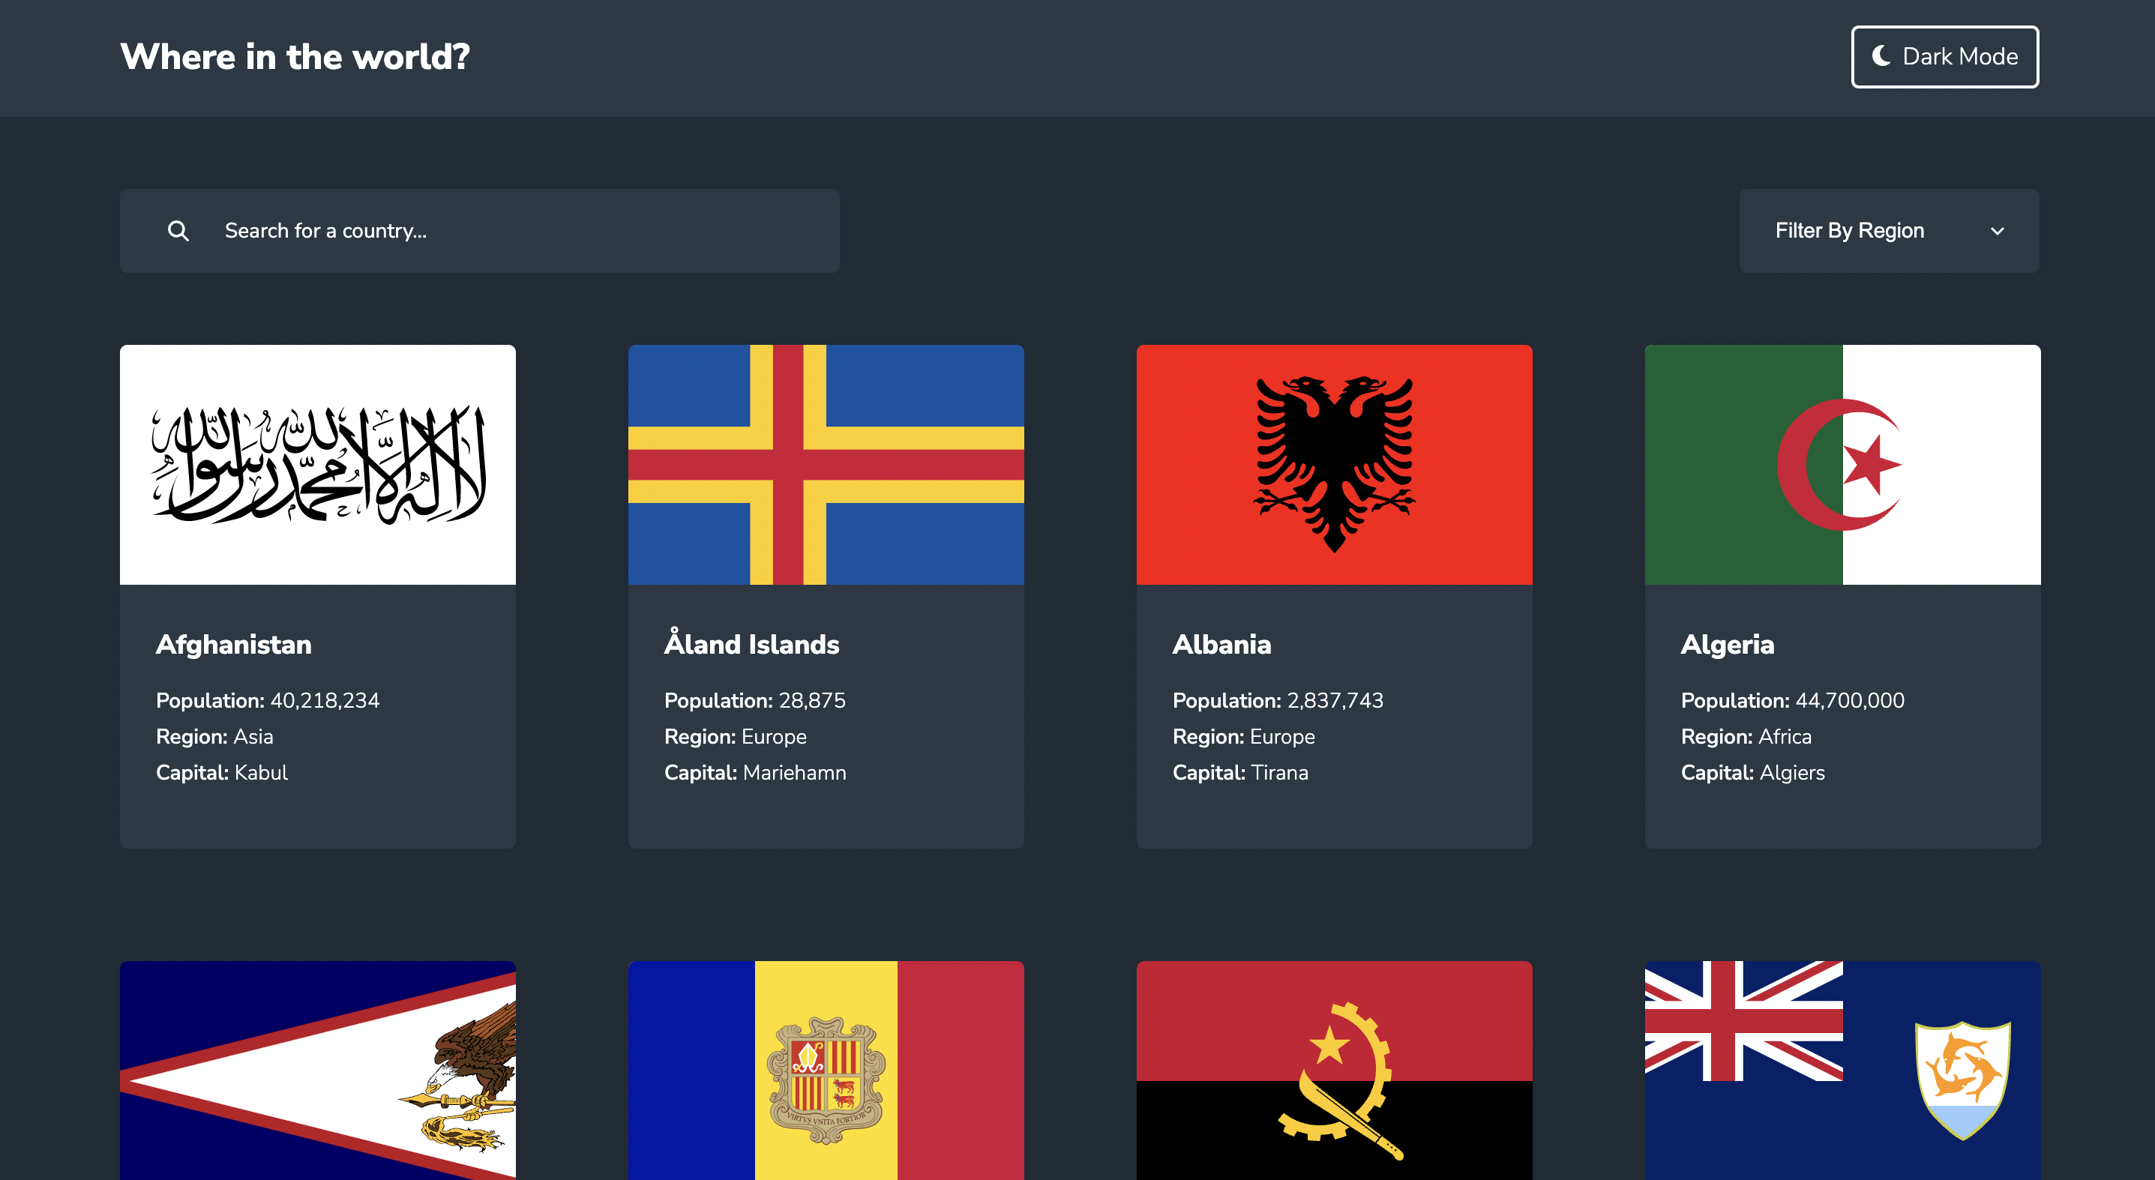Click the Albania country title
Image resolution: width=2155 pixels, height=1180 pixels.
coord(1221,645)
